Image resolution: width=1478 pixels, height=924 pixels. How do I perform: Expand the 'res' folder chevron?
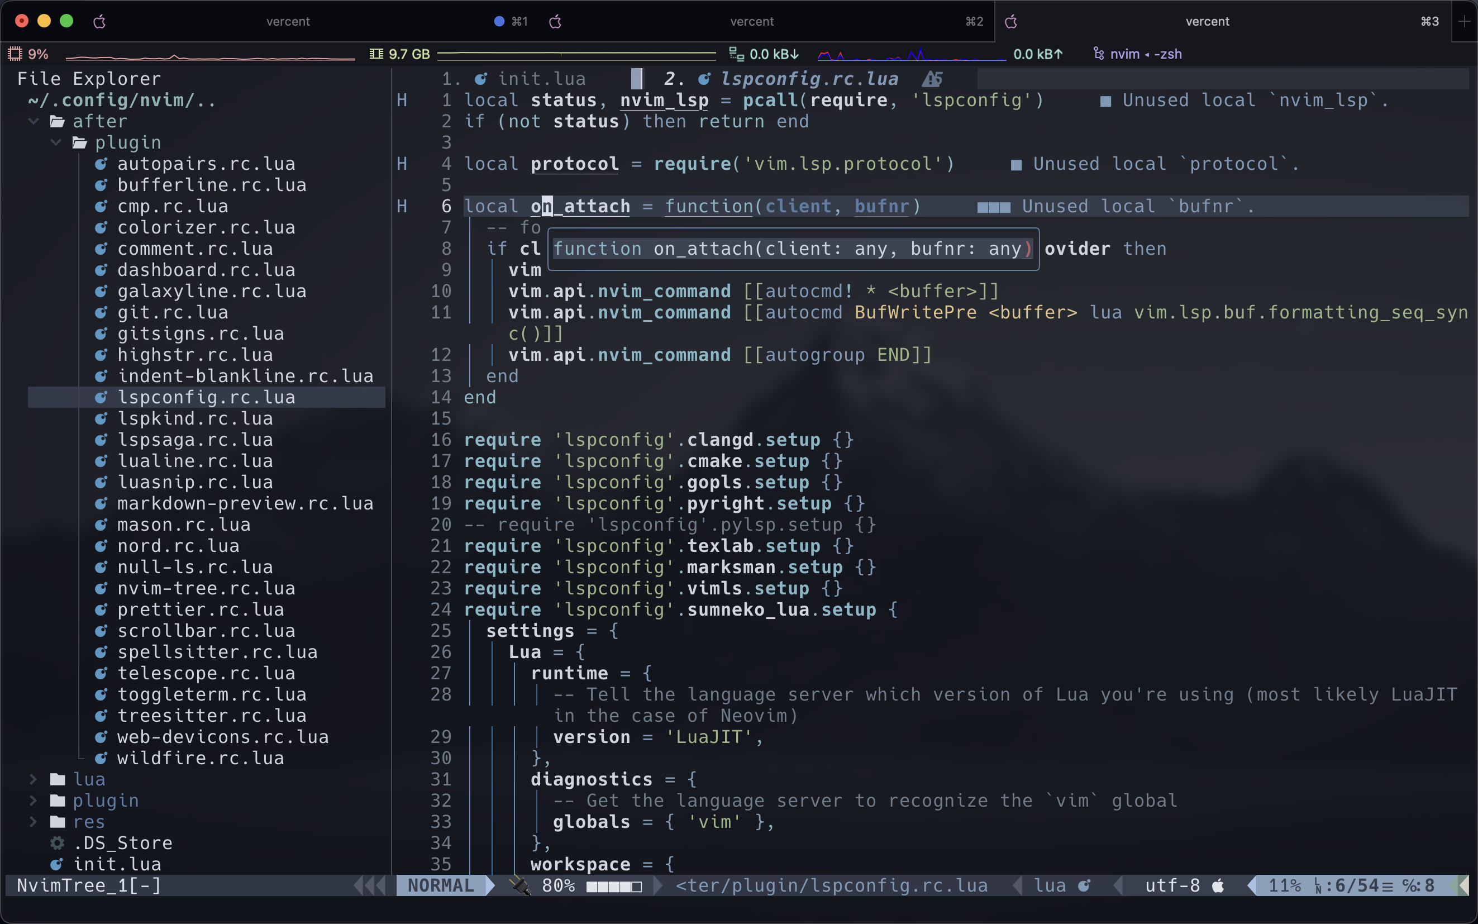click(34, 821)
